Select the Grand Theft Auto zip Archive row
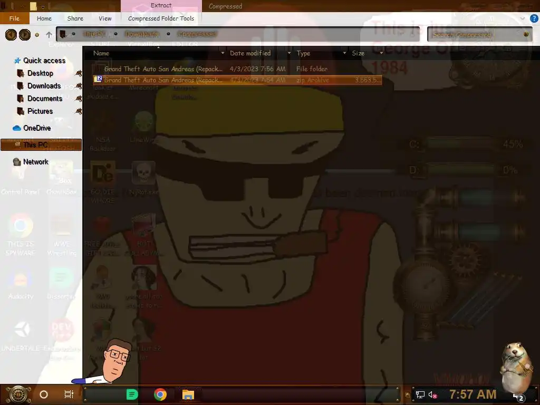Screen dimensions: 540x405 tap(237, 80)
